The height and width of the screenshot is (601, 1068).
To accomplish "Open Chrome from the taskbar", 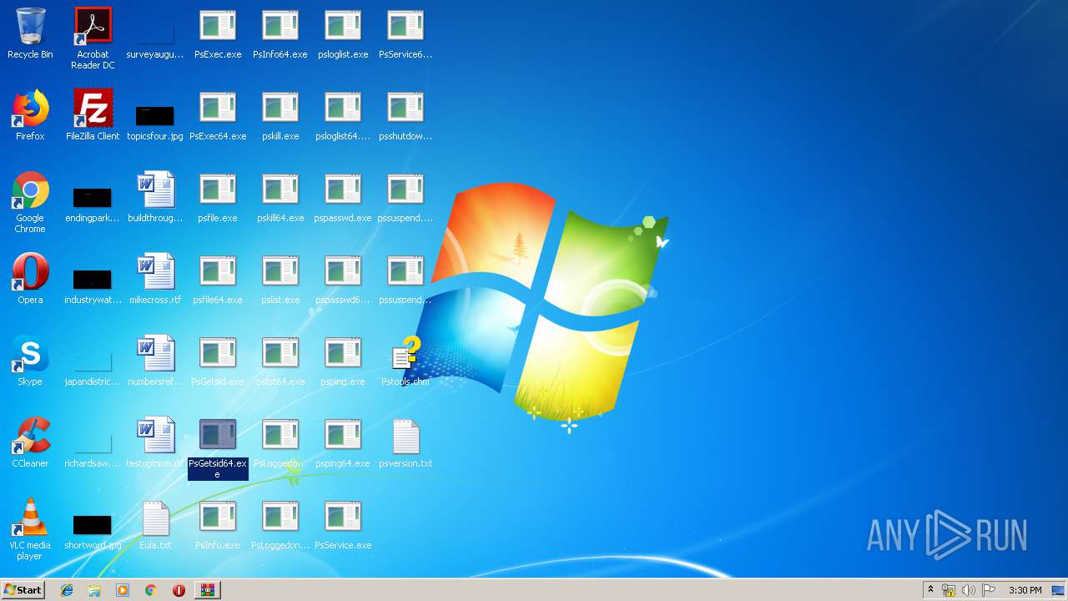I will [x=151, y=590].
